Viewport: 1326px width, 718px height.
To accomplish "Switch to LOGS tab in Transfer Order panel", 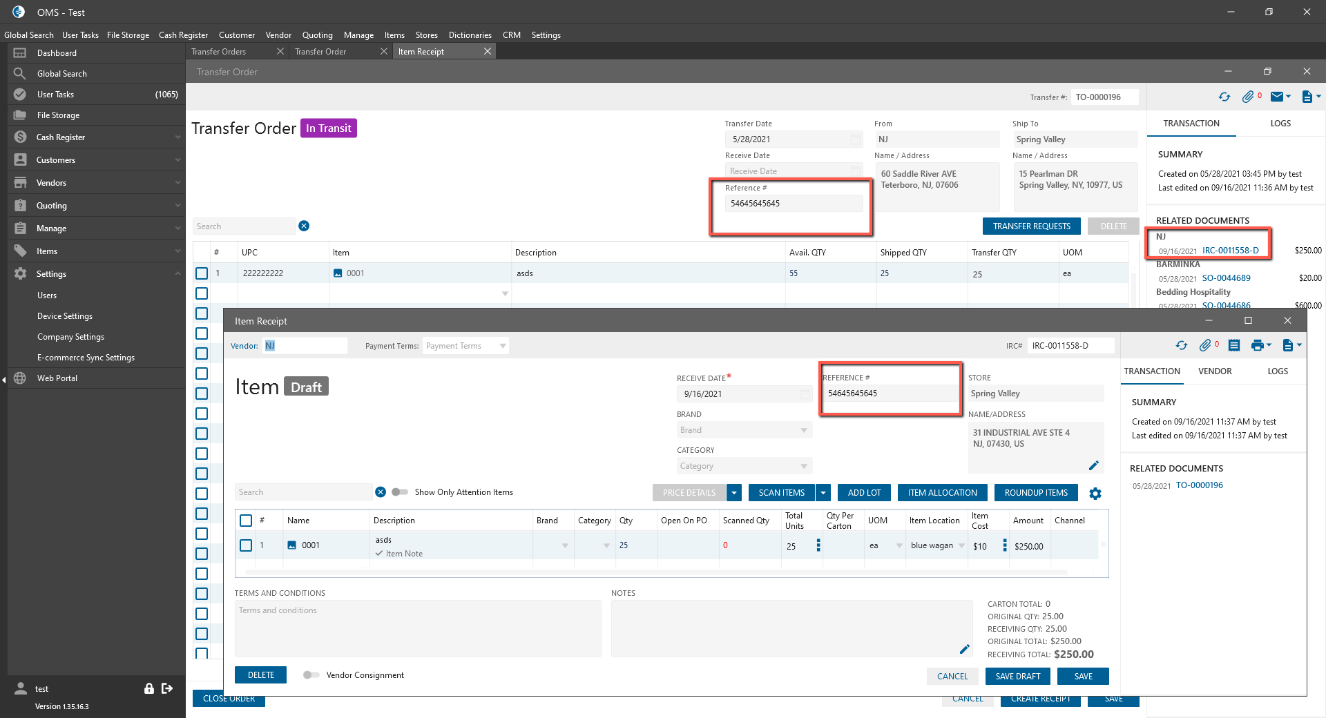I will click(x=1280, y=124).
